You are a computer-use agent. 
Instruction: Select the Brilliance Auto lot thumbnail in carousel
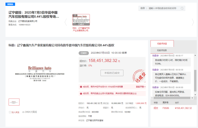(x=81, y=20)
